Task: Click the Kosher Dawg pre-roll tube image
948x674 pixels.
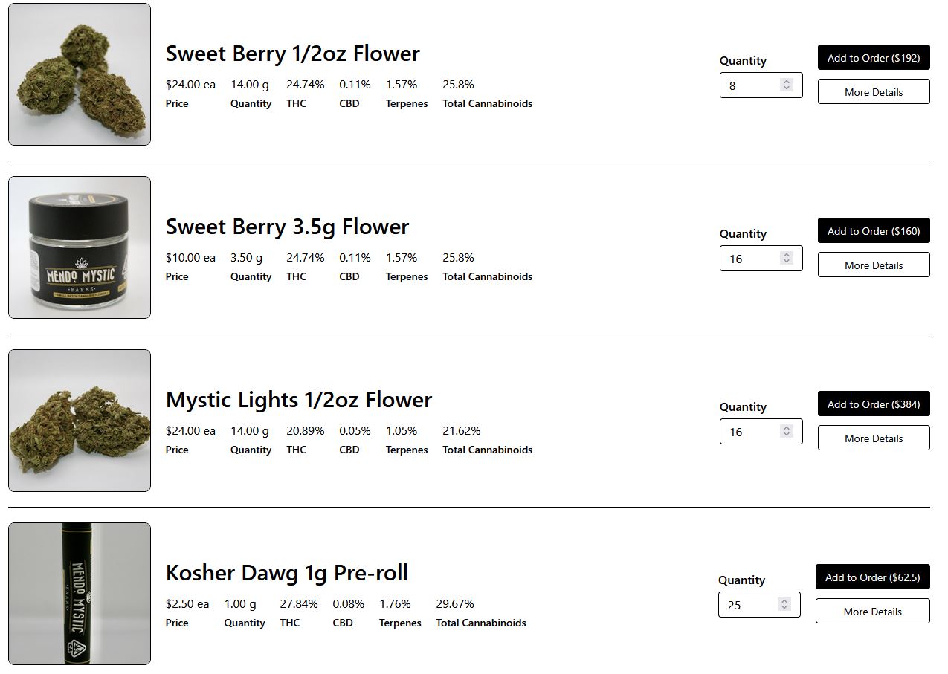Action: click(x=80, y=594)
